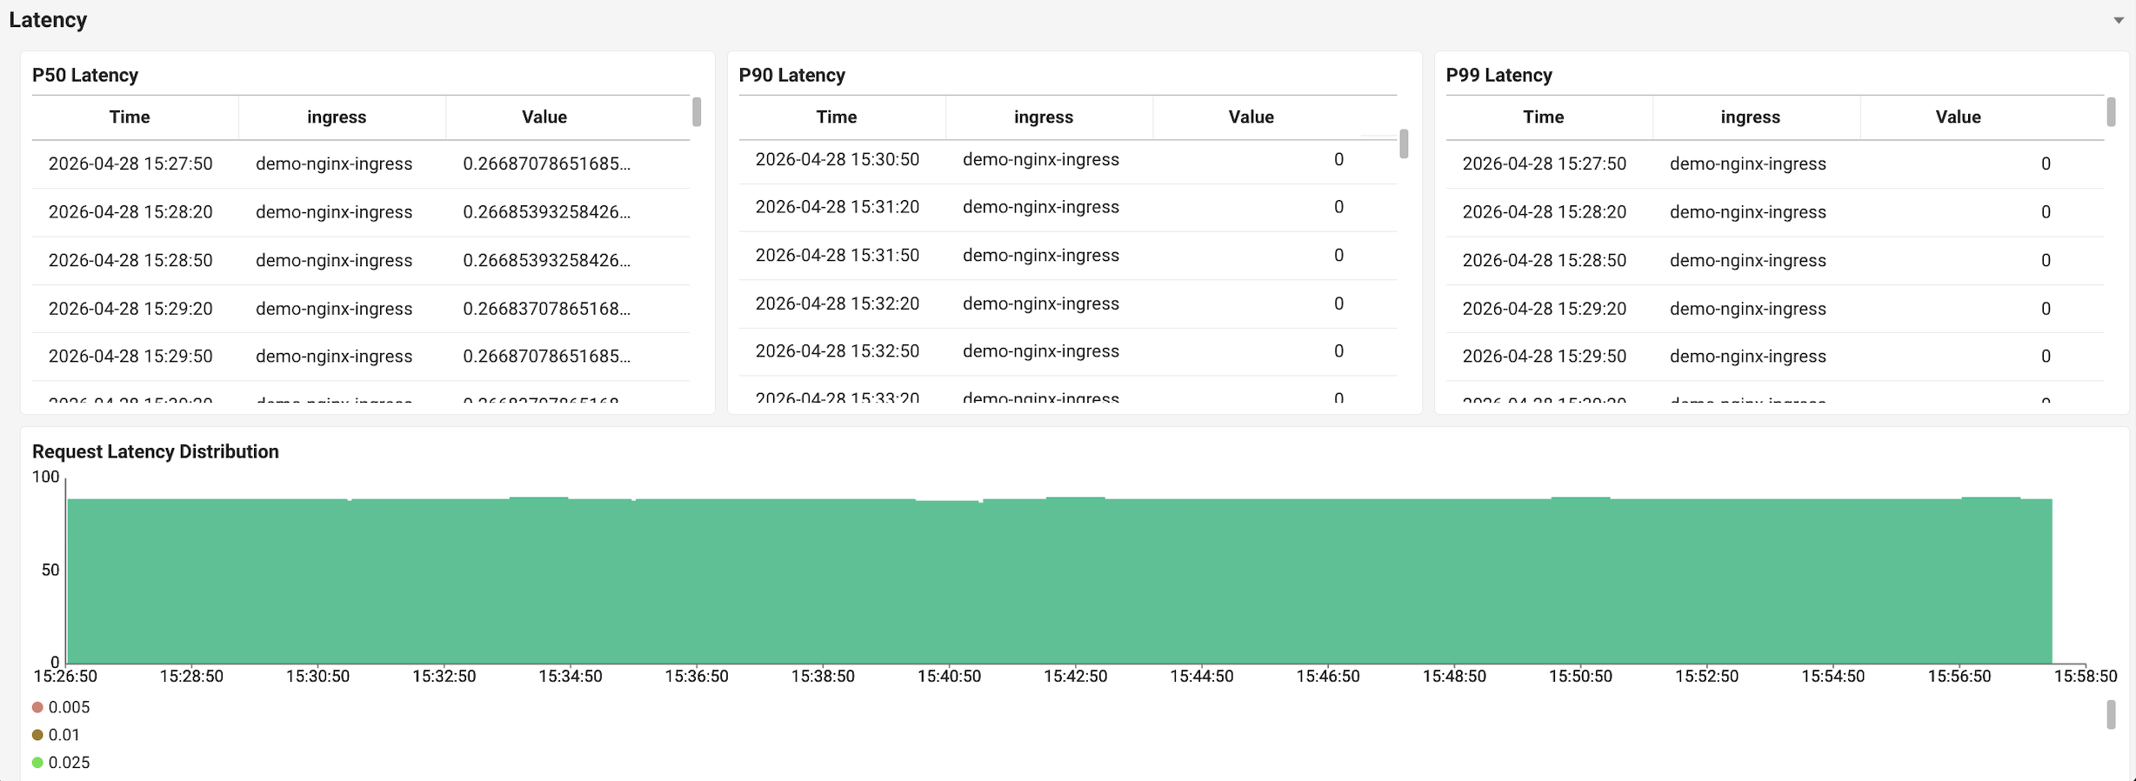Click the 0 value in P90 15:31:20 row

tap(1339, 208)
